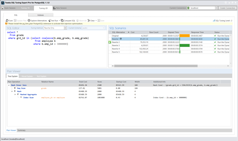Click the pin marker icon on Rewrite 1
Screen dimensions: 238x141
tap(121, 39)
